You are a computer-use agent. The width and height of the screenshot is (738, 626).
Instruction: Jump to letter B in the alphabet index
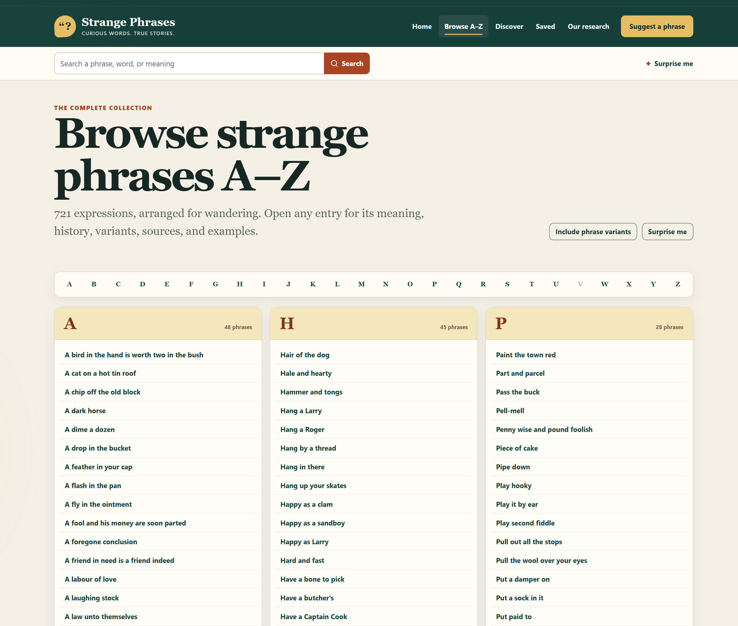click(94, 284)
